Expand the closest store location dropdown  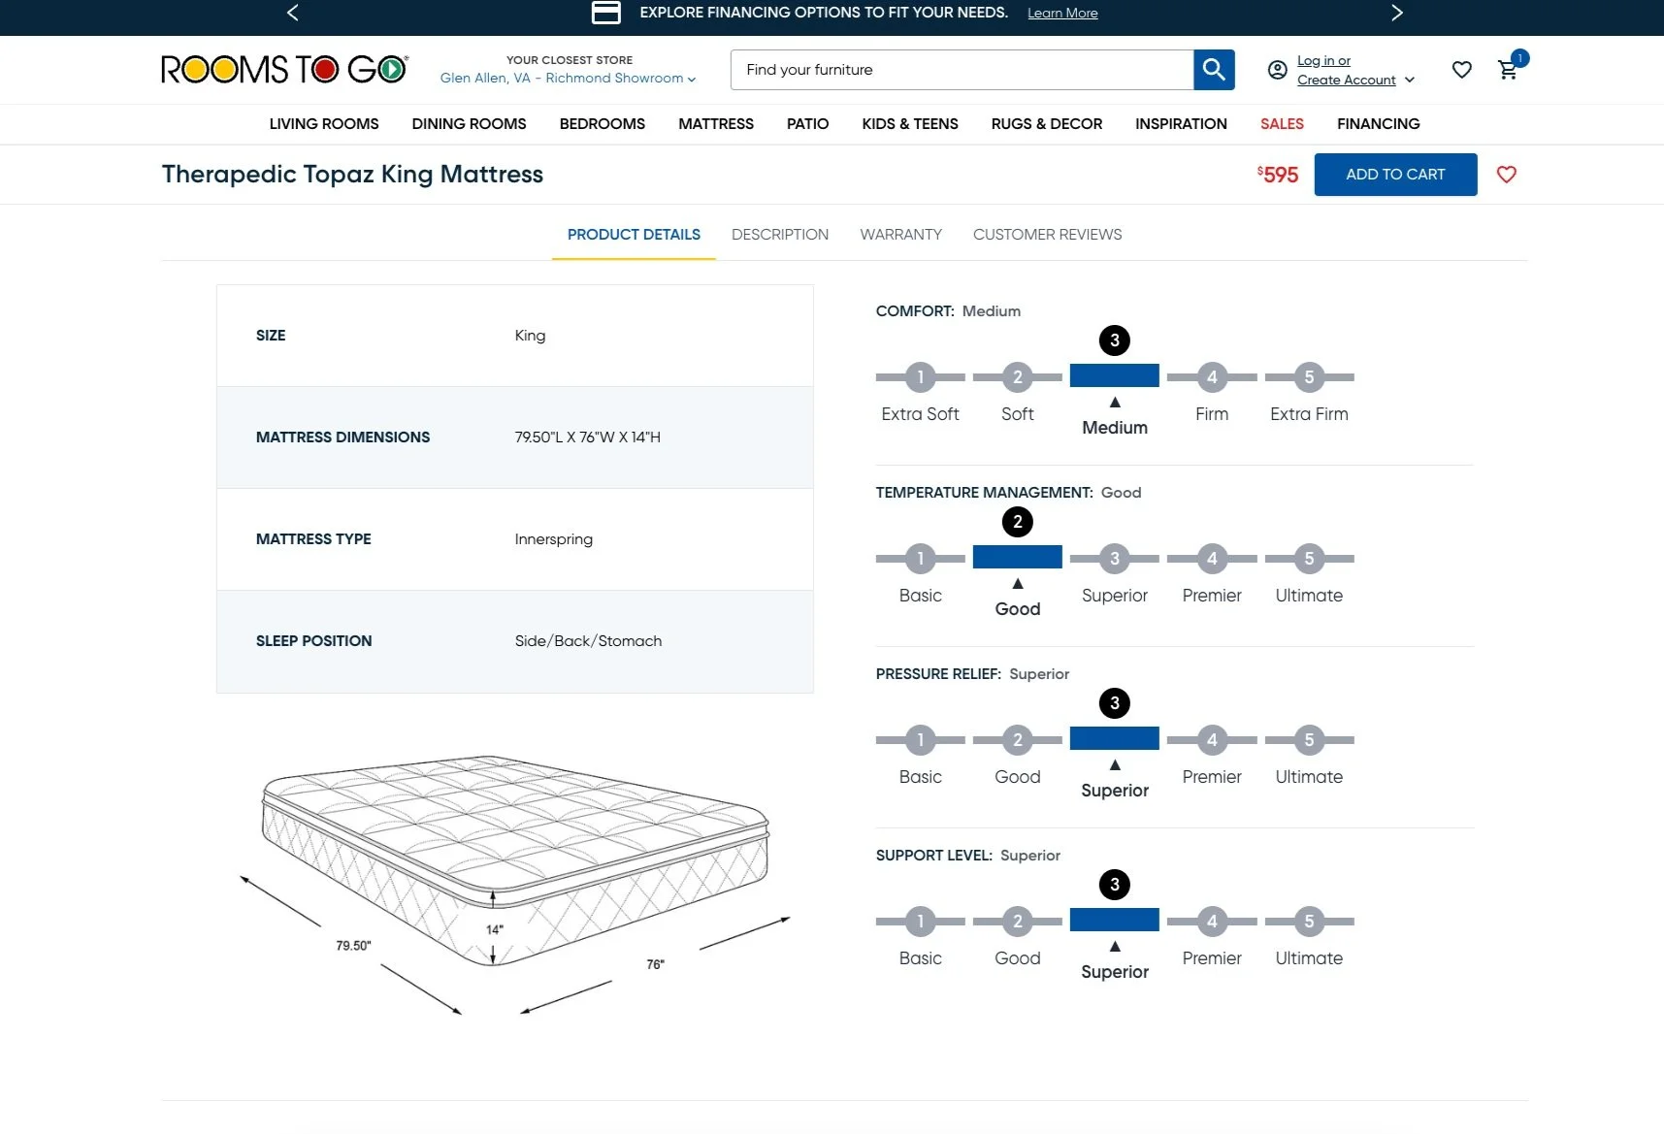[x=568, y=79]
